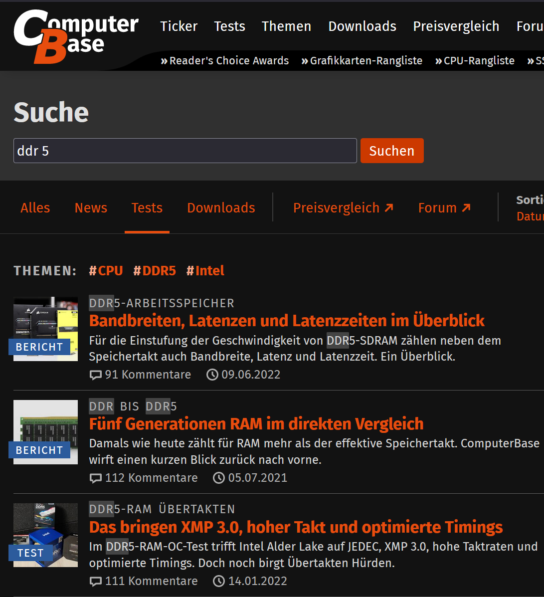544x597 pixels.
Task: Click the 'DDR5-ARBEITSSPEICHER' kicker text
Action: [162, 303]
